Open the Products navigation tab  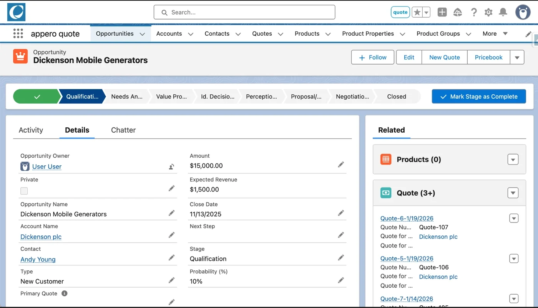307,33
